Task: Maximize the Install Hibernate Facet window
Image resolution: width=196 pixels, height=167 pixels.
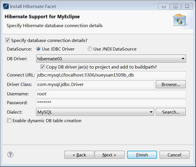Action: [175, 6]
